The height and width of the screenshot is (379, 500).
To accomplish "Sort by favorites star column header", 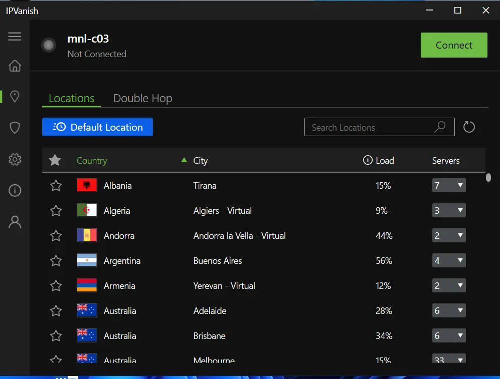I will point(55,160).
